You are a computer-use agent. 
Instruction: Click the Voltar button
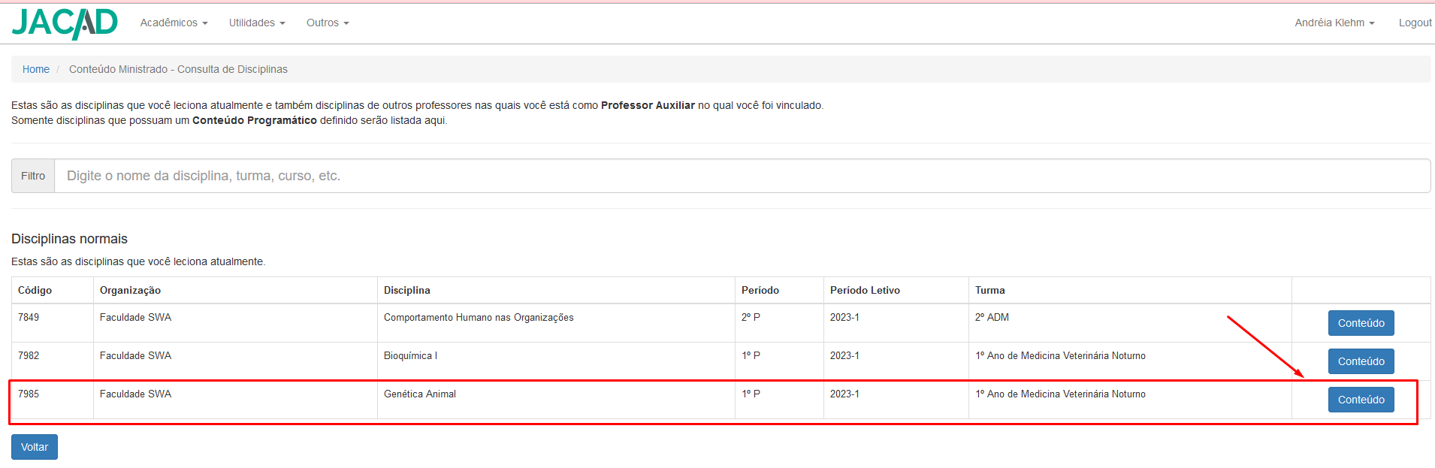click(x=35, y=447)
